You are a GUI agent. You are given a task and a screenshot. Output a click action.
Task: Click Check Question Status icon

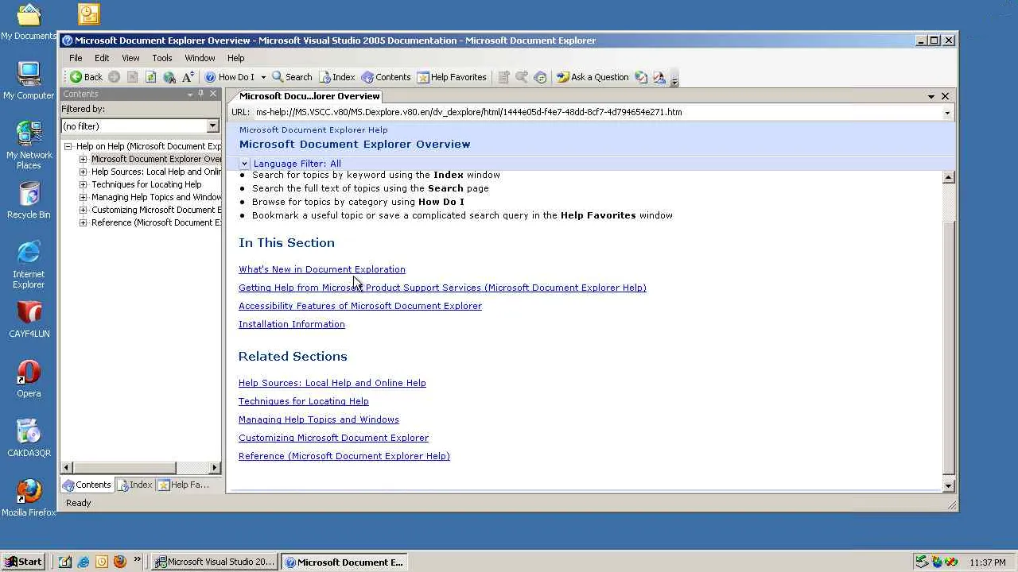pyautogui.click(x=641, y=77)
